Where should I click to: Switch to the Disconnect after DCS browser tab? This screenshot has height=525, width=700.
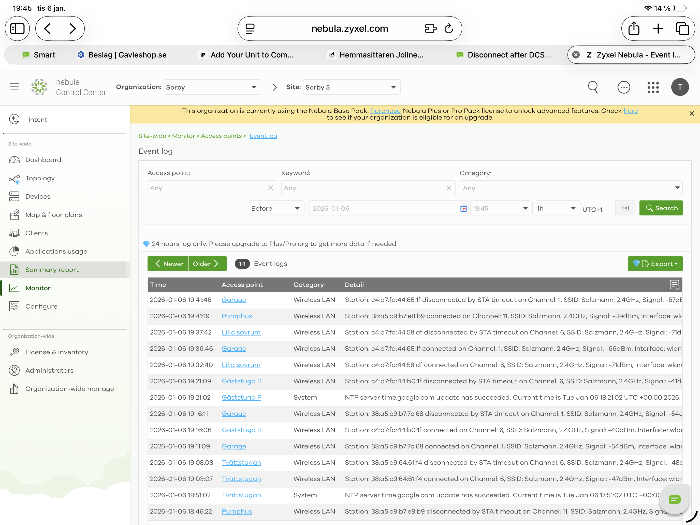508,55
